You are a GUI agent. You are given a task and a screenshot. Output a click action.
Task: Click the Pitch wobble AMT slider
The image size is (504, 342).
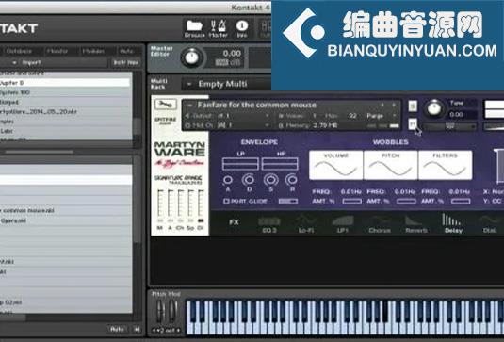tap(406, 202)
